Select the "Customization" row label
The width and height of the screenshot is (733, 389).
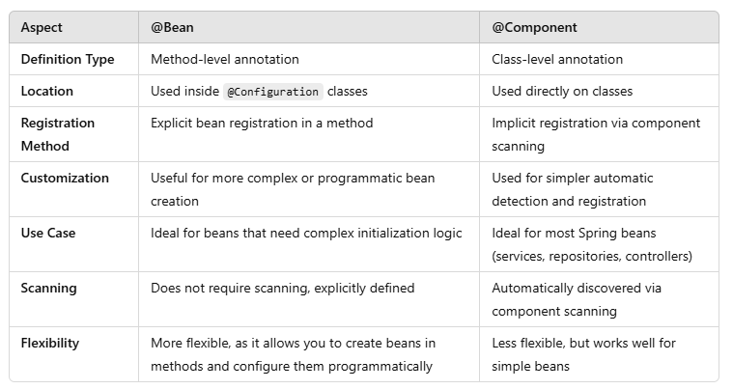pos(65,179)
